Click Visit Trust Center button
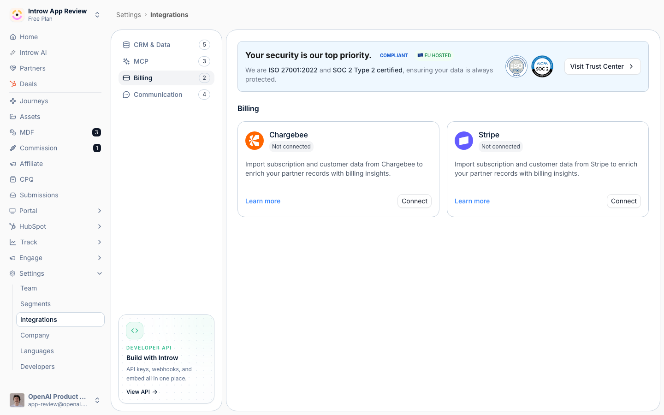The width and height of the screenshot is (664, 415). [x=603, y=66]
